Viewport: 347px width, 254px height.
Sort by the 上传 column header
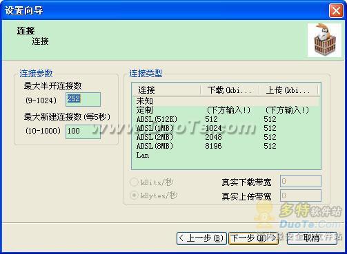click(289, 89)
